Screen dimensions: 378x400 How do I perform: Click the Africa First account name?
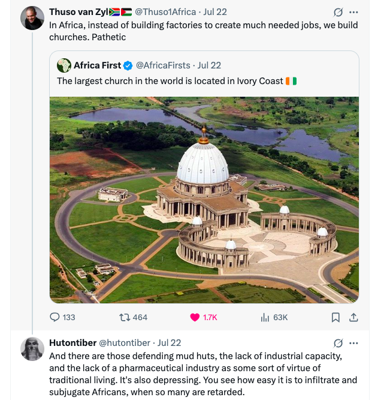tap(97, 65)
